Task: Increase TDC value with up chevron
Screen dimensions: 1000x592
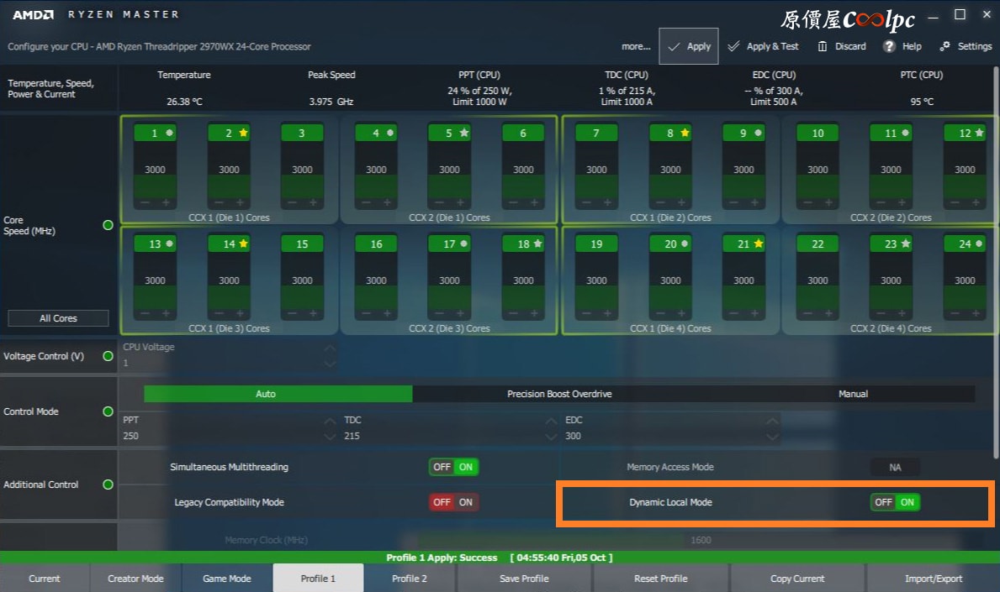Action: coord(551,421)
